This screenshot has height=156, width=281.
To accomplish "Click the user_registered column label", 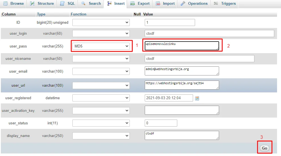I will coord(18,98).
